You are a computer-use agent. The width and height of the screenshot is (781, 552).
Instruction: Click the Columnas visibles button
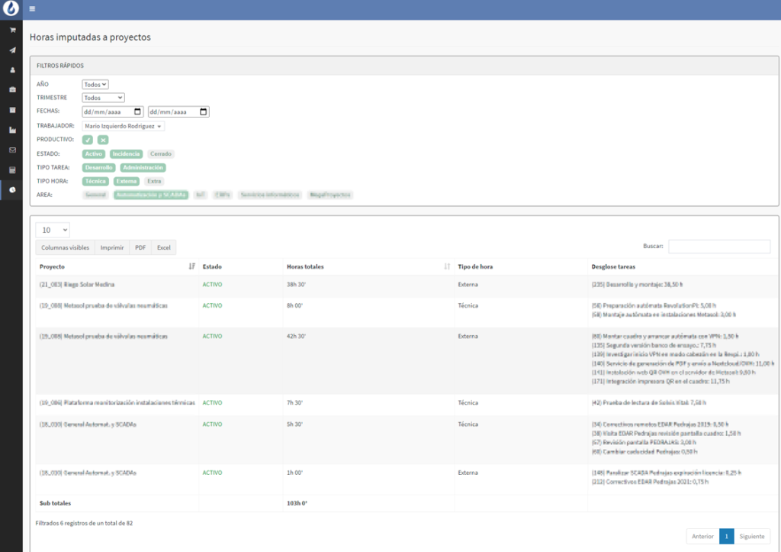(x=65, y=247)
